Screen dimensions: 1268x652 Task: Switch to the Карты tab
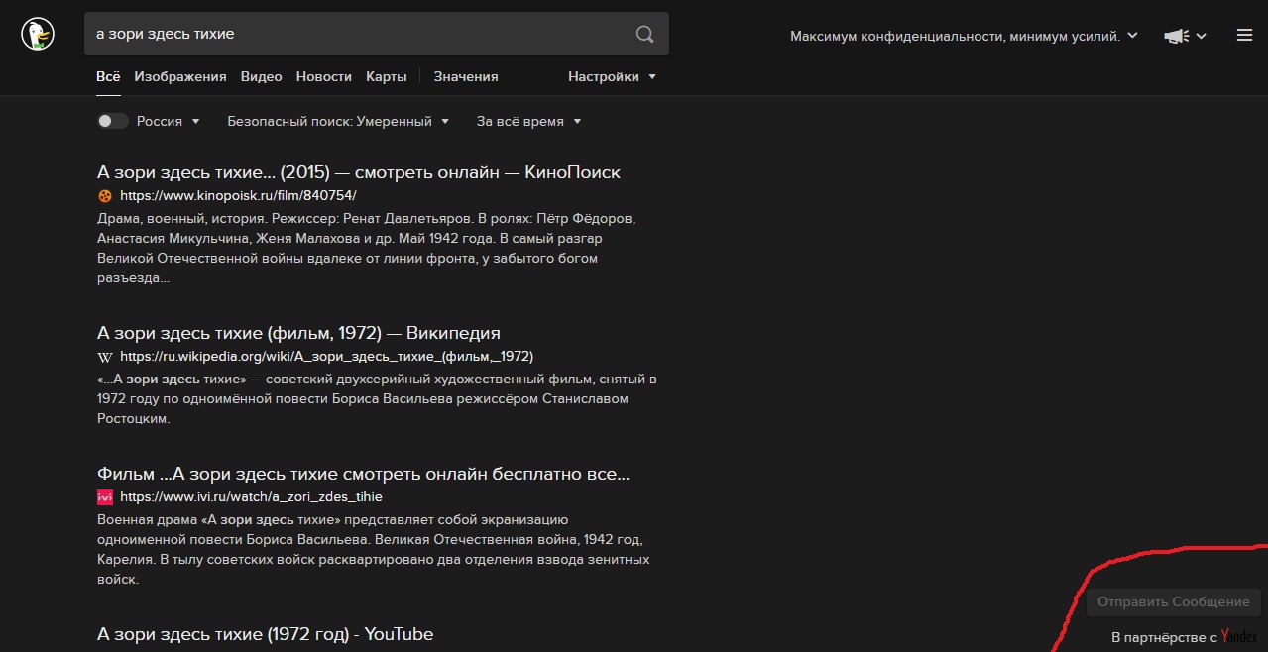point(386,76)
